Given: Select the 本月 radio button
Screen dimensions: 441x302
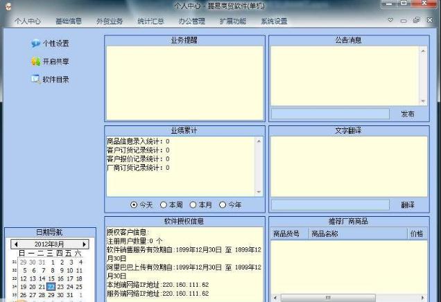Looking at the screenshot, I should point(193,204).
